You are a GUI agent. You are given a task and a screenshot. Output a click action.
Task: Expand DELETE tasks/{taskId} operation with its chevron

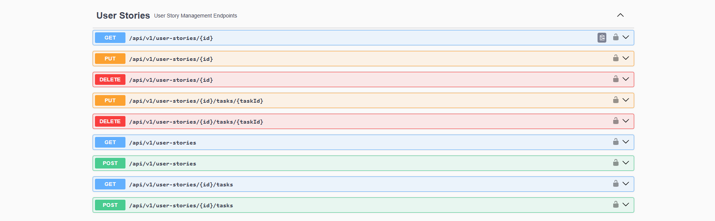click(626, 121)
